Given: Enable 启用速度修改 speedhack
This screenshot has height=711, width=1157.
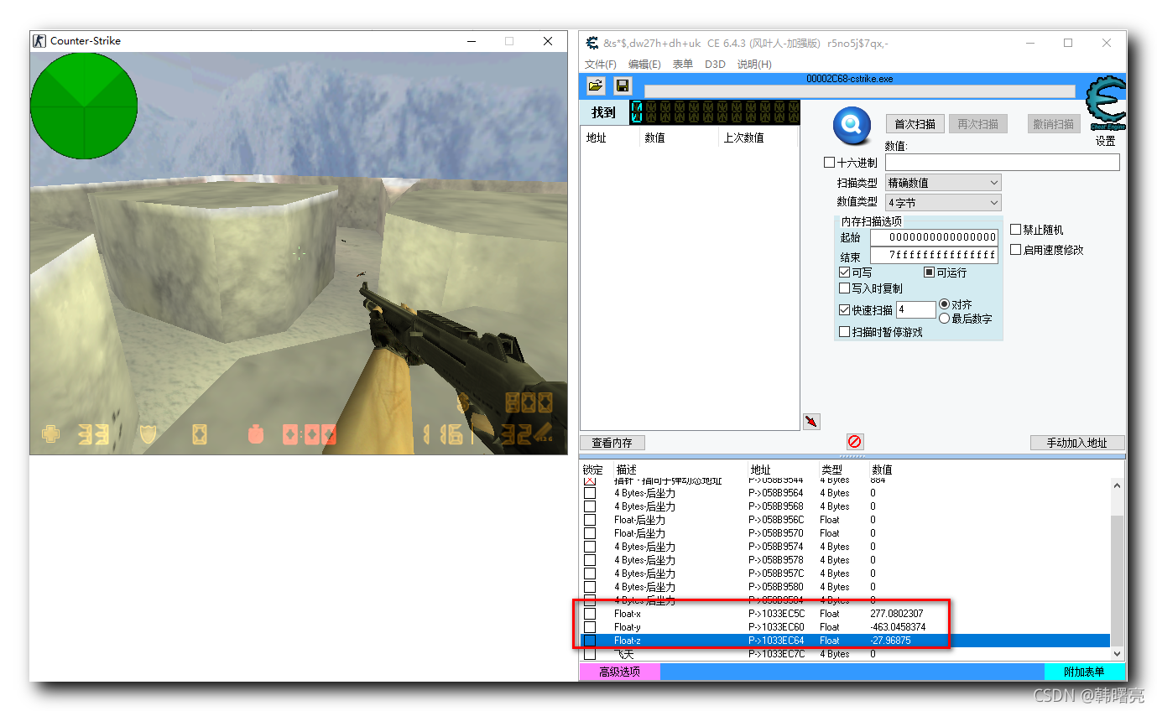Looking at the screenshot, I should point(1015,250).
